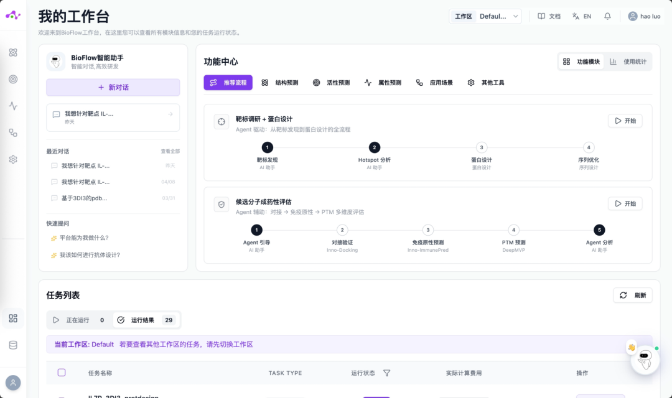
Task: Open the settings gear in sidebar
Action: click(13, 159)
